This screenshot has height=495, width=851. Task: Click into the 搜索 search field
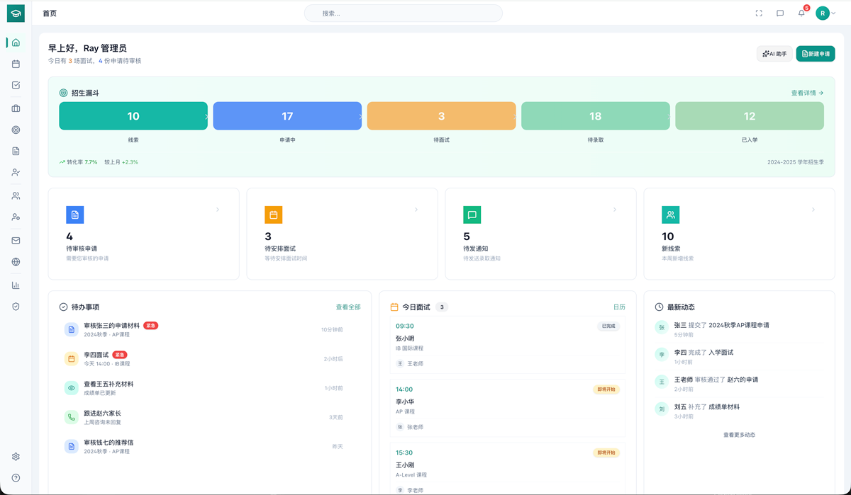[x=403, y=13]
